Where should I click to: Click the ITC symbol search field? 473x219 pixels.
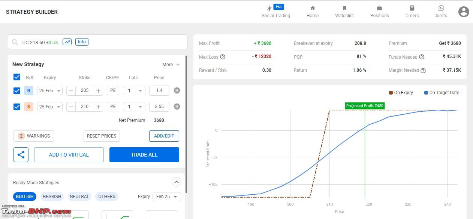tap(98, 42)
